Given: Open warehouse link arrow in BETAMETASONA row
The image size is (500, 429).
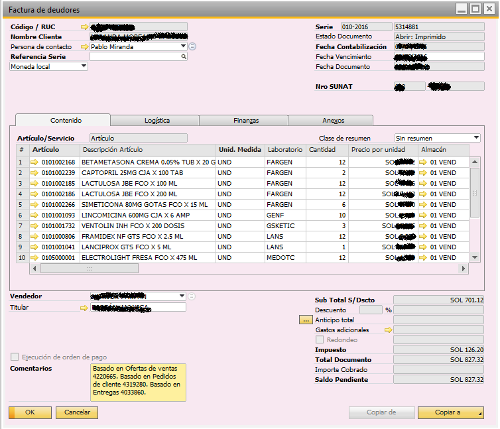Looking at the screenshot, I should click(423, 162).
